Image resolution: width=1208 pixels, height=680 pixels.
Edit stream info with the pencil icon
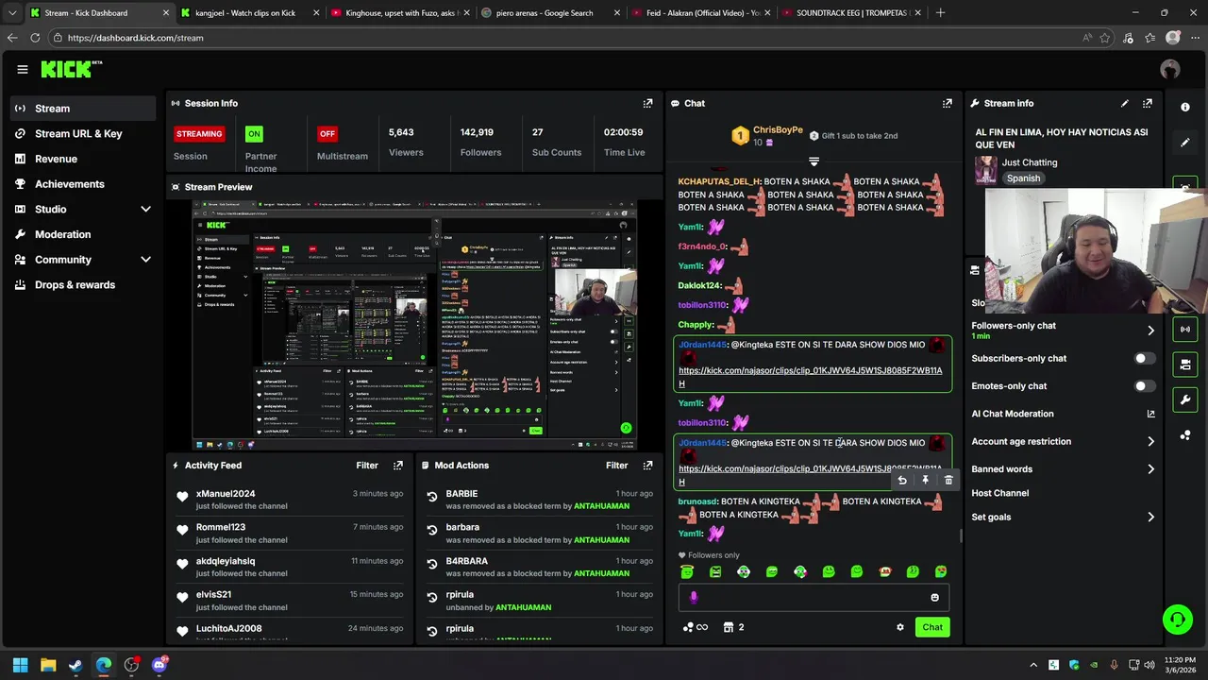[x=1124, y=103]
